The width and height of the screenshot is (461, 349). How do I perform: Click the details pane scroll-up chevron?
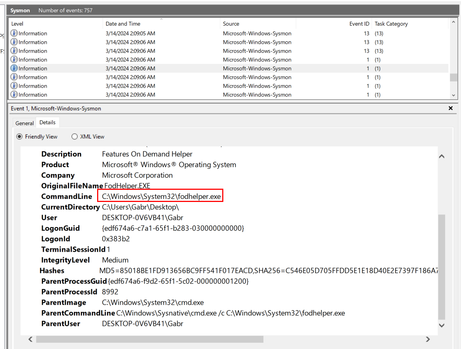point(442,156)
